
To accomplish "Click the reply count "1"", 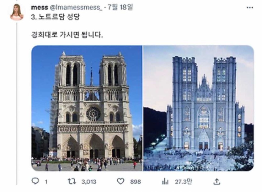I will tap(46, 182).
